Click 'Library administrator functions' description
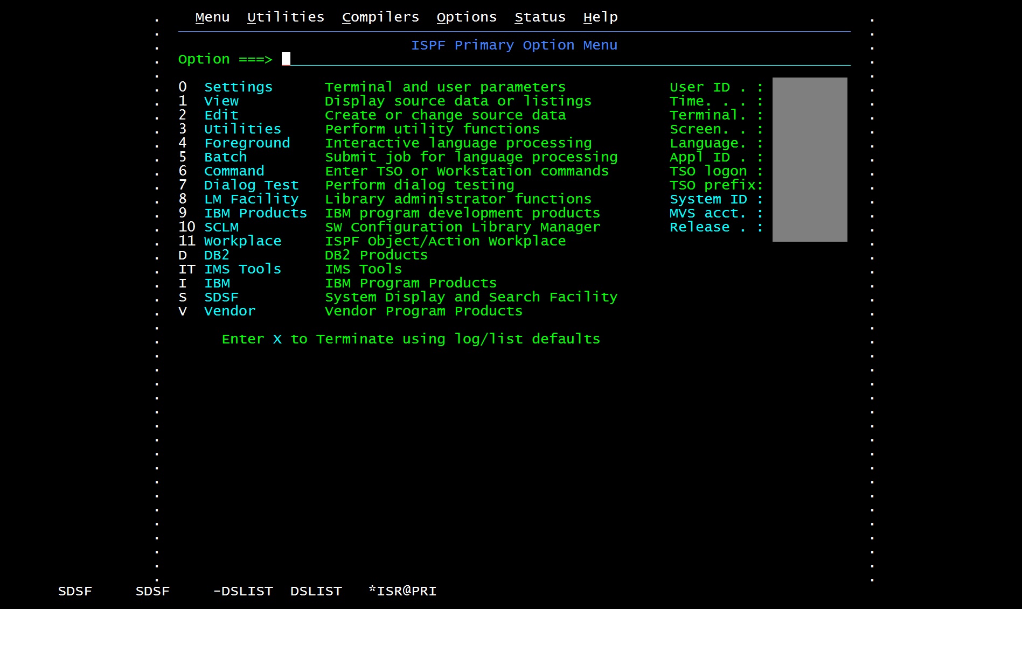1022x646 pixels. point(458,199)
